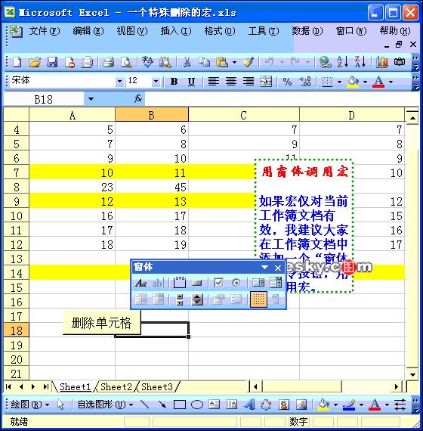This screenshot has width=423, height=431.
Task: Open the font name dropdown showing 宋体
Action: tap(119, 82)
